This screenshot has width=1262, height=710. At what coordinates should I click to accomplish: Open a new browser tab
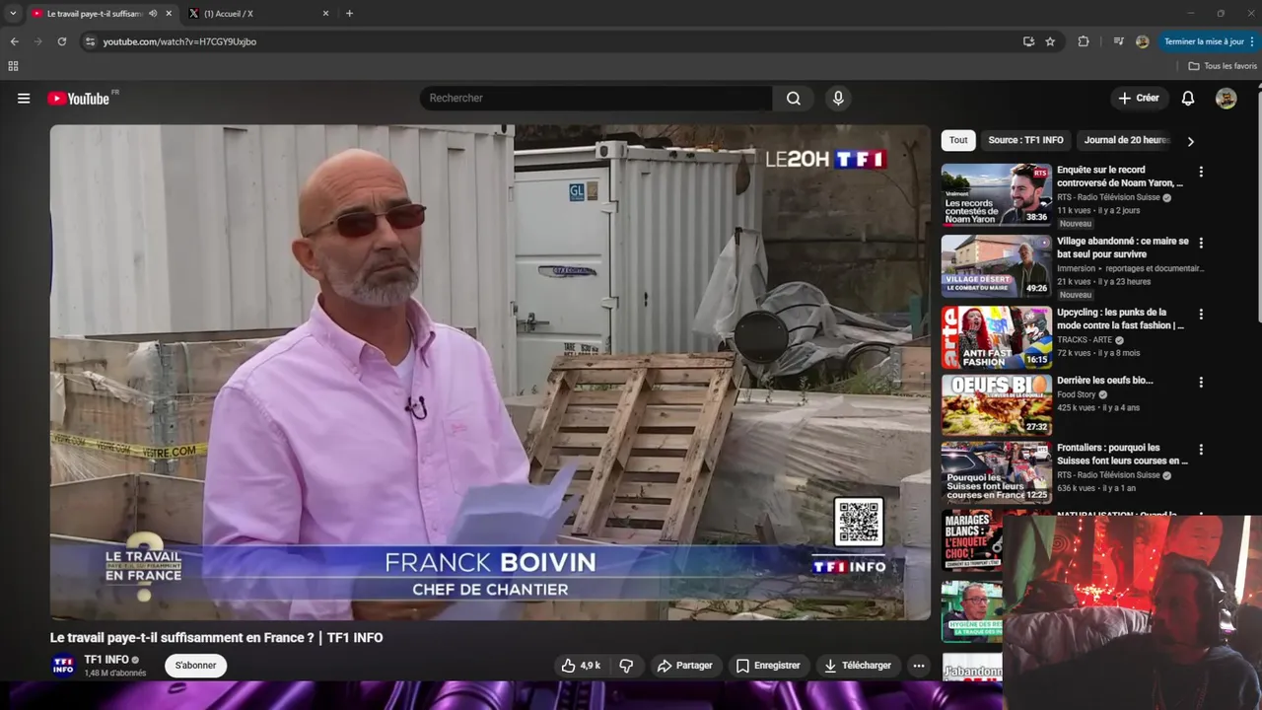click(349, 14)
